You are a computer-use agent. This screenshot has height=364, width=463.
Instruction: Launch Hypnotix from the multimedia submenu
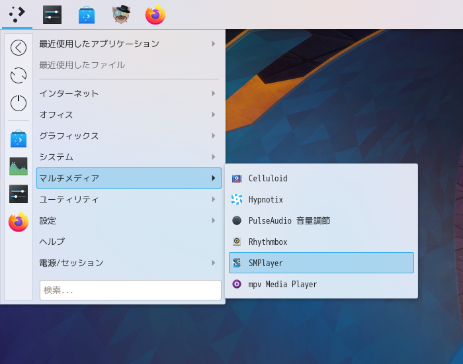point(321,199)
